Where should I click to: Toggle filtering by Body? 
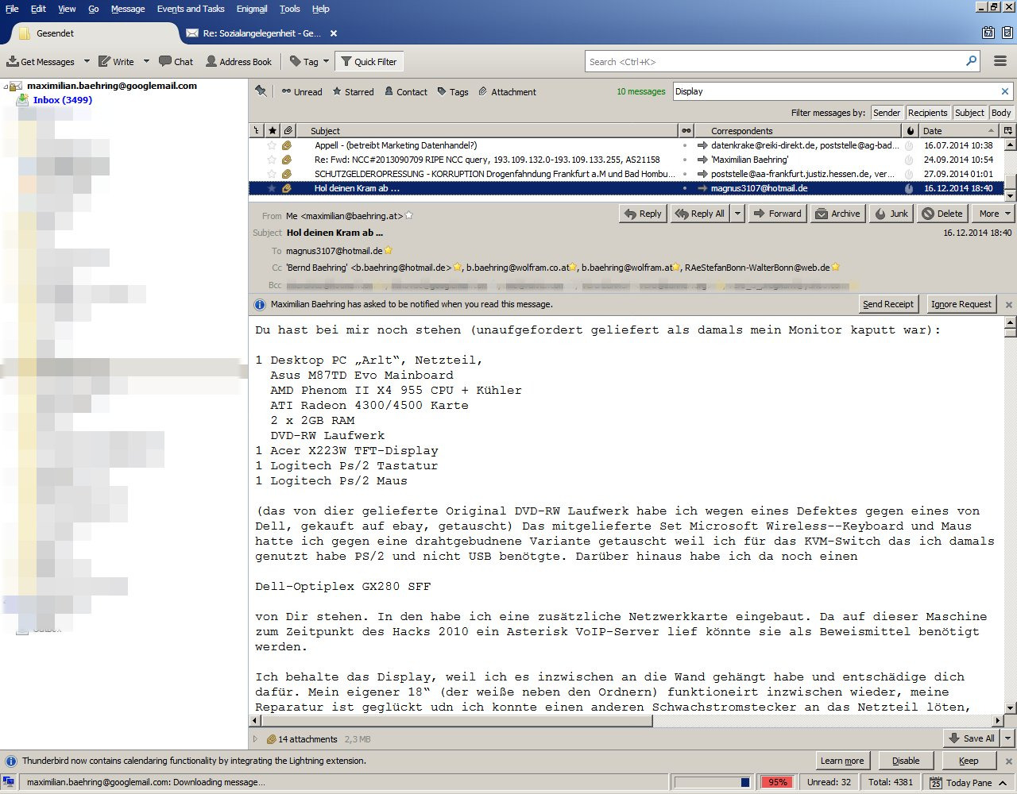tap(1001, 113)
